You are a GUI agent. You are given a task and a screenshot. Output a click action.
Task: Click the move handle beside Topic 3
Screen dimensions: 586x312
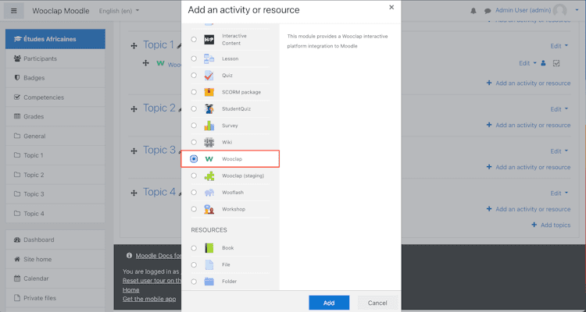pyautogui.click(x=134, y=151)
